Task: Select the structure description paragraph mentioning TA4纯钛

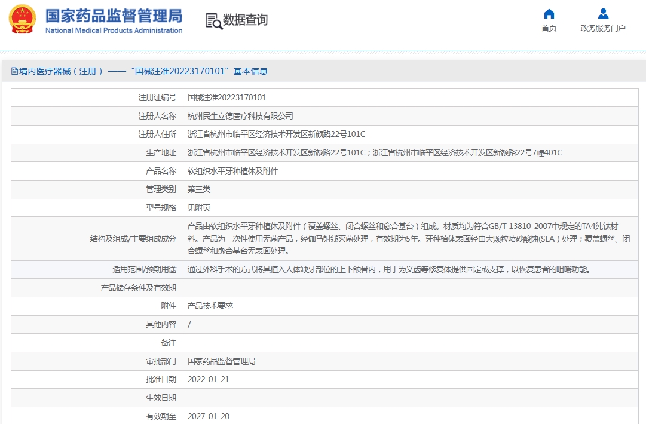Action: pyautogui.click(x=409, y=239)
